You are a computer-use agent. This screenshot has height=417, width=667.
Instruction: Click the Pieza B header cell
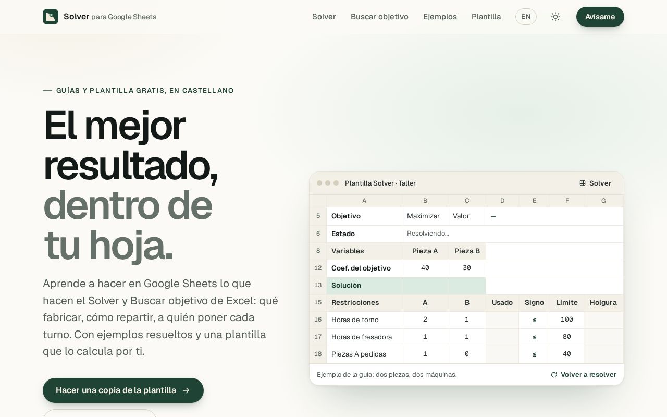[467, 251]
